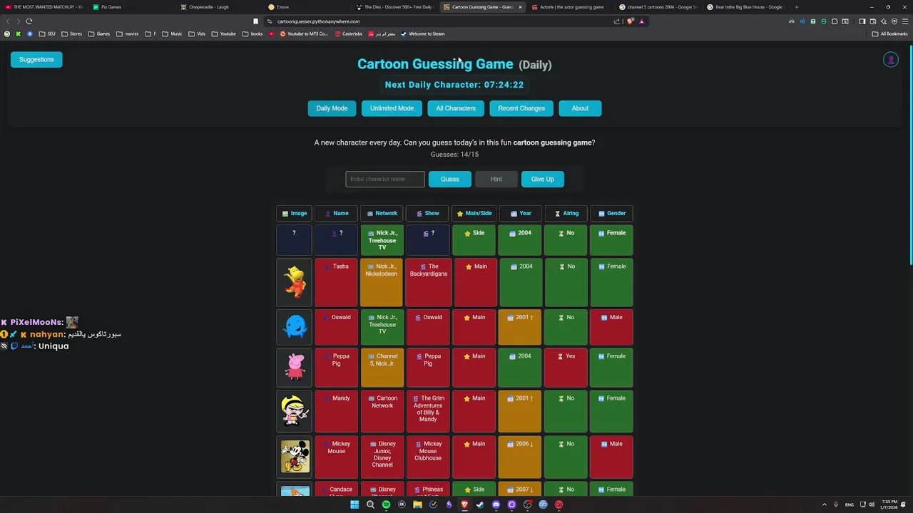View Recent Changes
913x513 pixels.
point(521,108)
